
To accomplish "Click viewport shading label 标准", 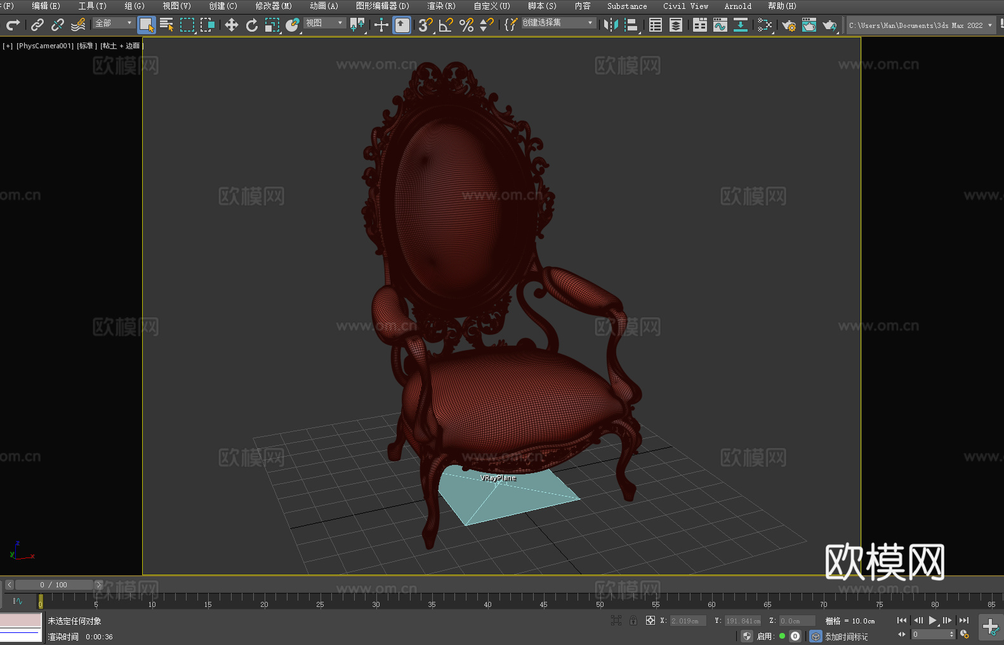I will point(87,46).
